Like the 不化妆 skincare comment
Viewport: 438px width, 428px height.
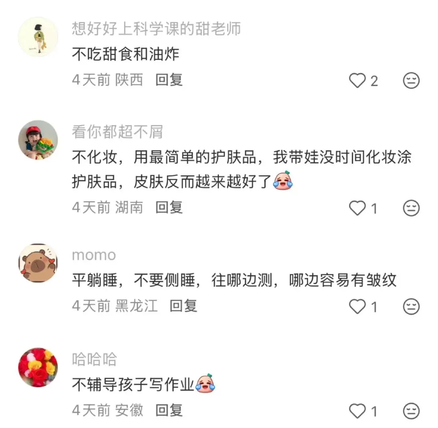coord(357,208)
